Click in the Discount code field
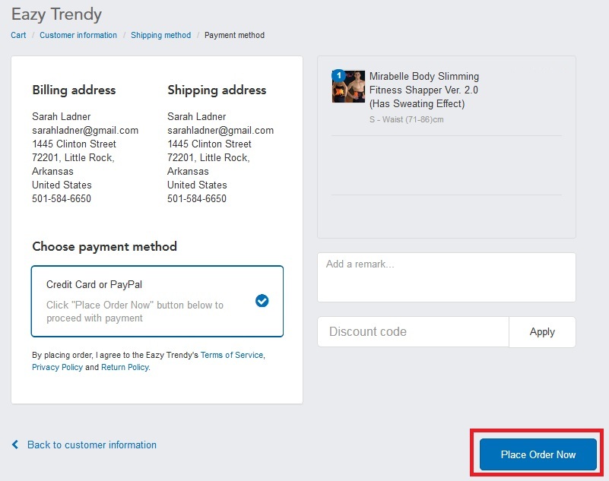The width and height of the screenshot is (609, 481). point(414,332)
